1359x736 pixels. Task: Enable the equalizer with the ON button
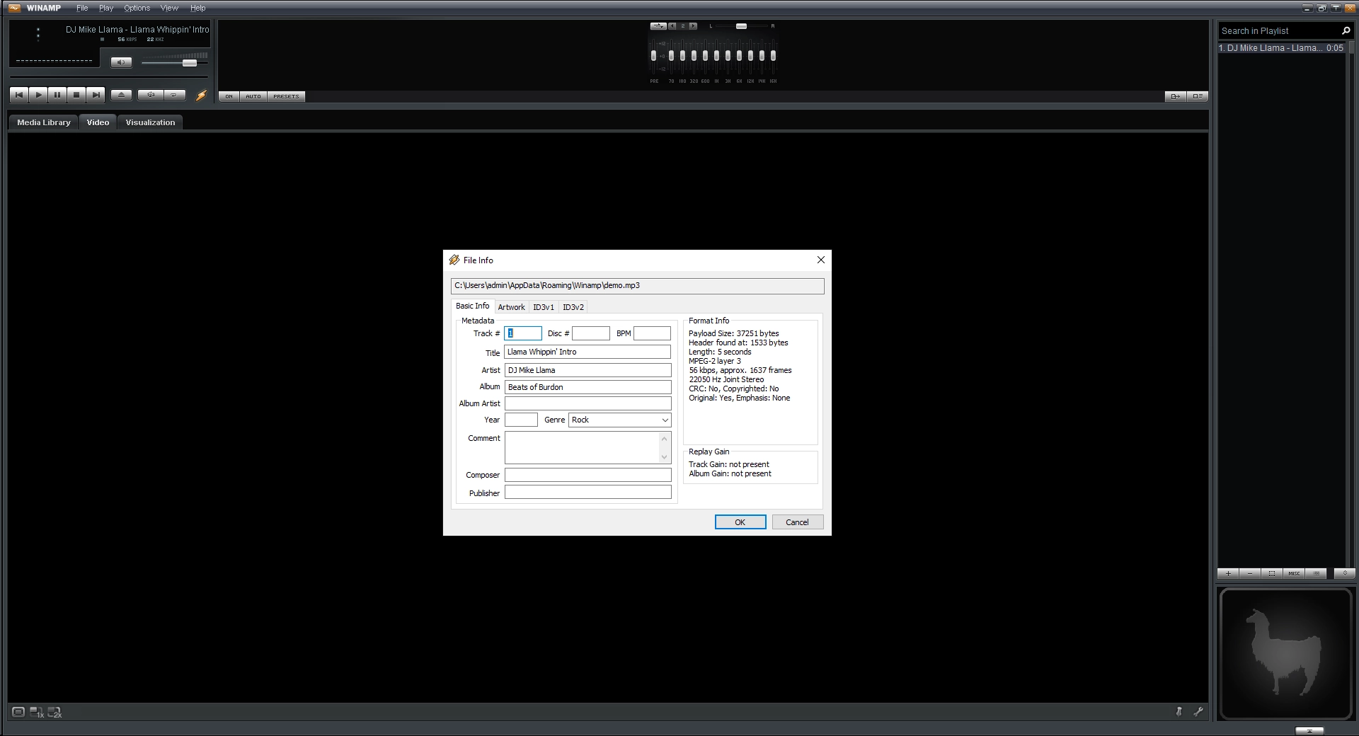coord(228,96)
